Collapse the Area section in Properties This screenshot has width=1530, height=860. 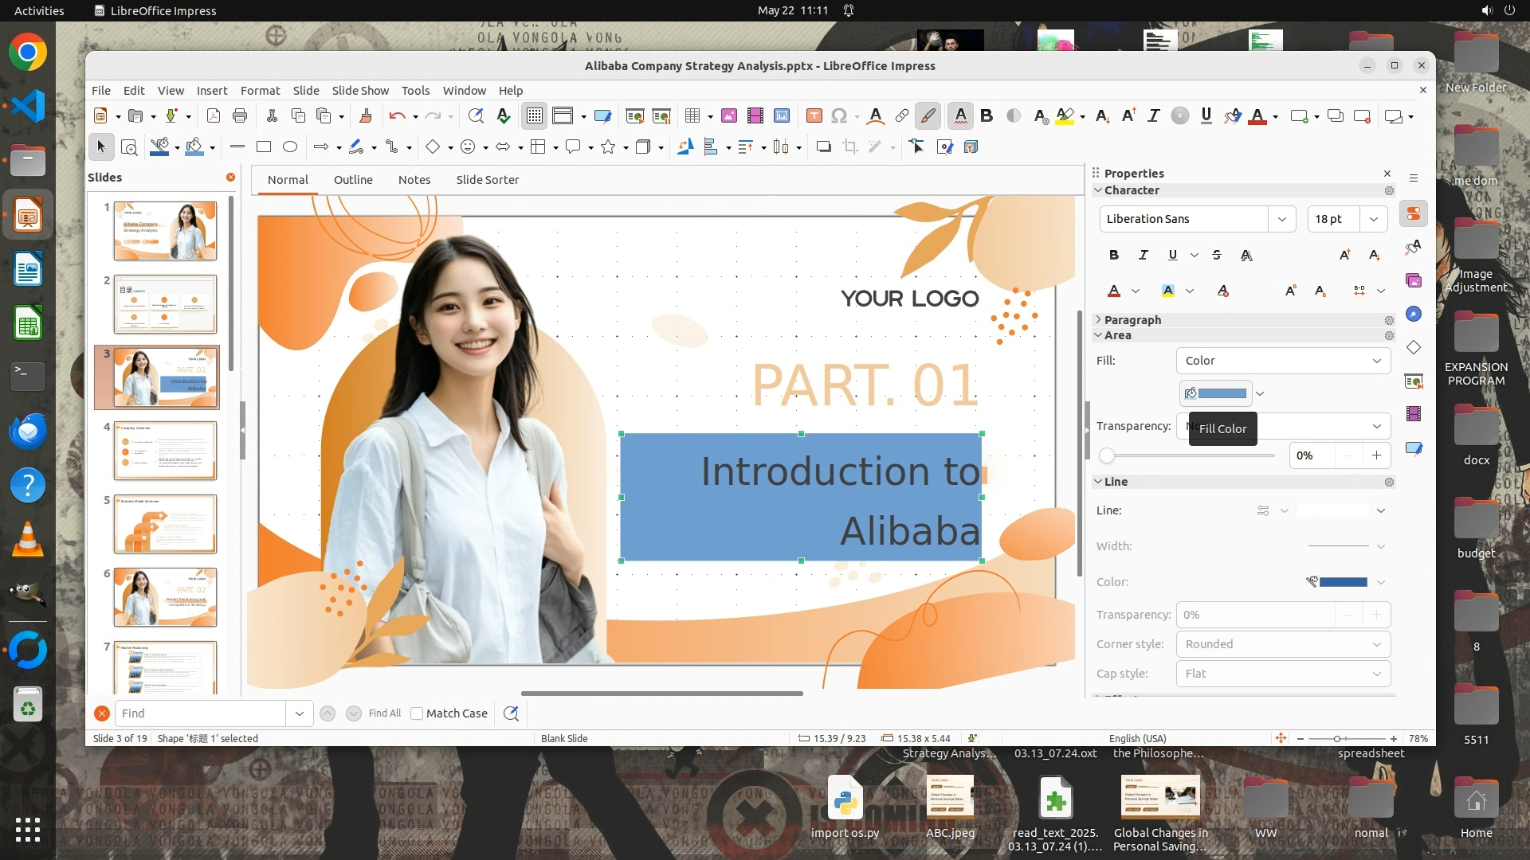point(1099,335)
